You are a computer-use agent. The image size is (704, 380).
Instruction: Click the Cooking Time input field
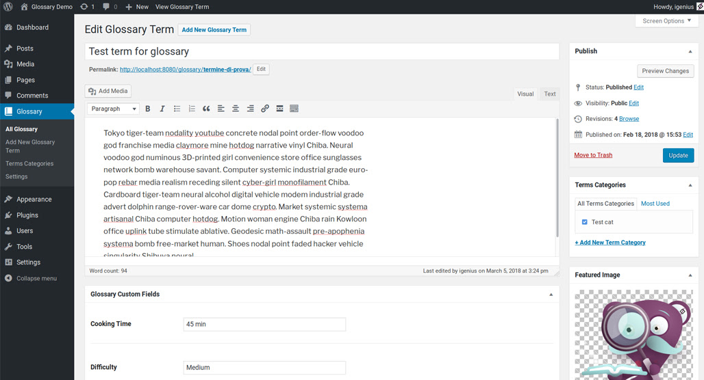(x=264, y=324)
